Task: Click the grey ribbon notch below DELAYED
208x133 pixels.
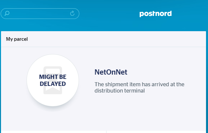Action: (x=53, y=90)
